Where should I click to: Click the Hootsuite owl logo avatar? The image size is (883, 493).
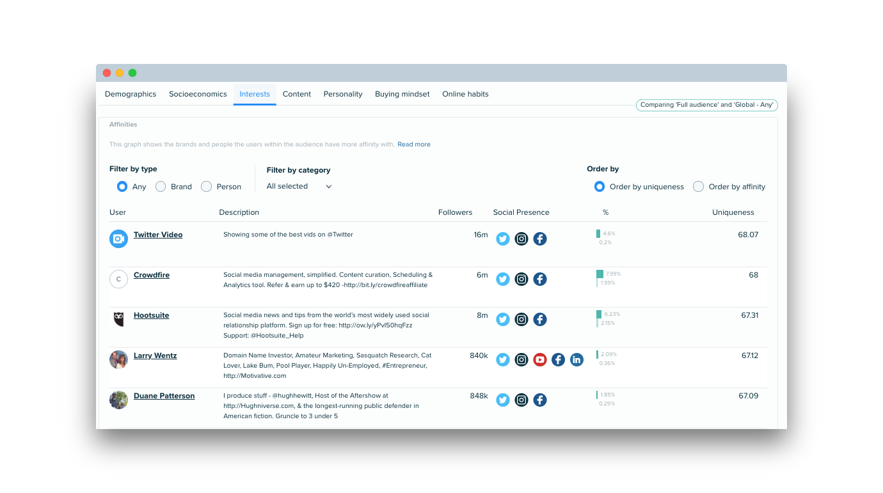point(118,319)
